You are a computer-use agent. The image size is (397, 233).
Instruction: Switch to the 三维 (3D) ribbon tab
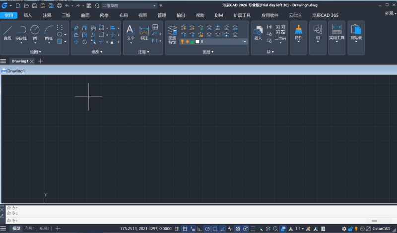pos(66,15)
